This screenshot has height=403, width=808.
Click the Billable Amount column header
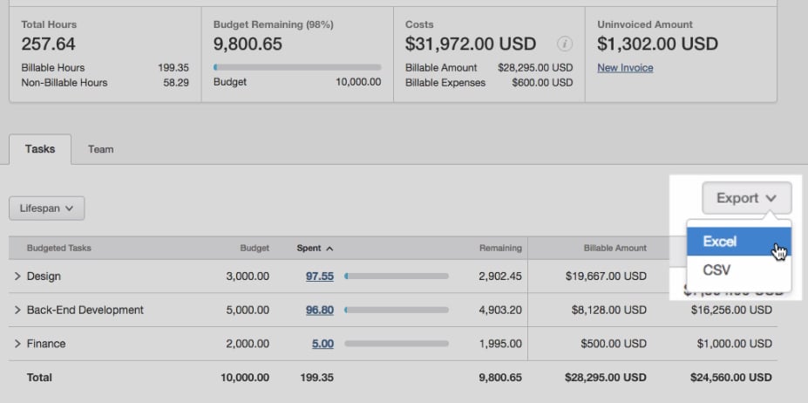click(614, 249)
